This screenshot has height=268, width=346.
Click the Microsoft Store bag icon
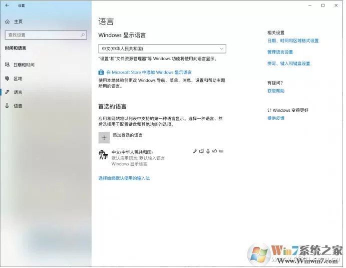pyautogui.click(x=101, y=72)
